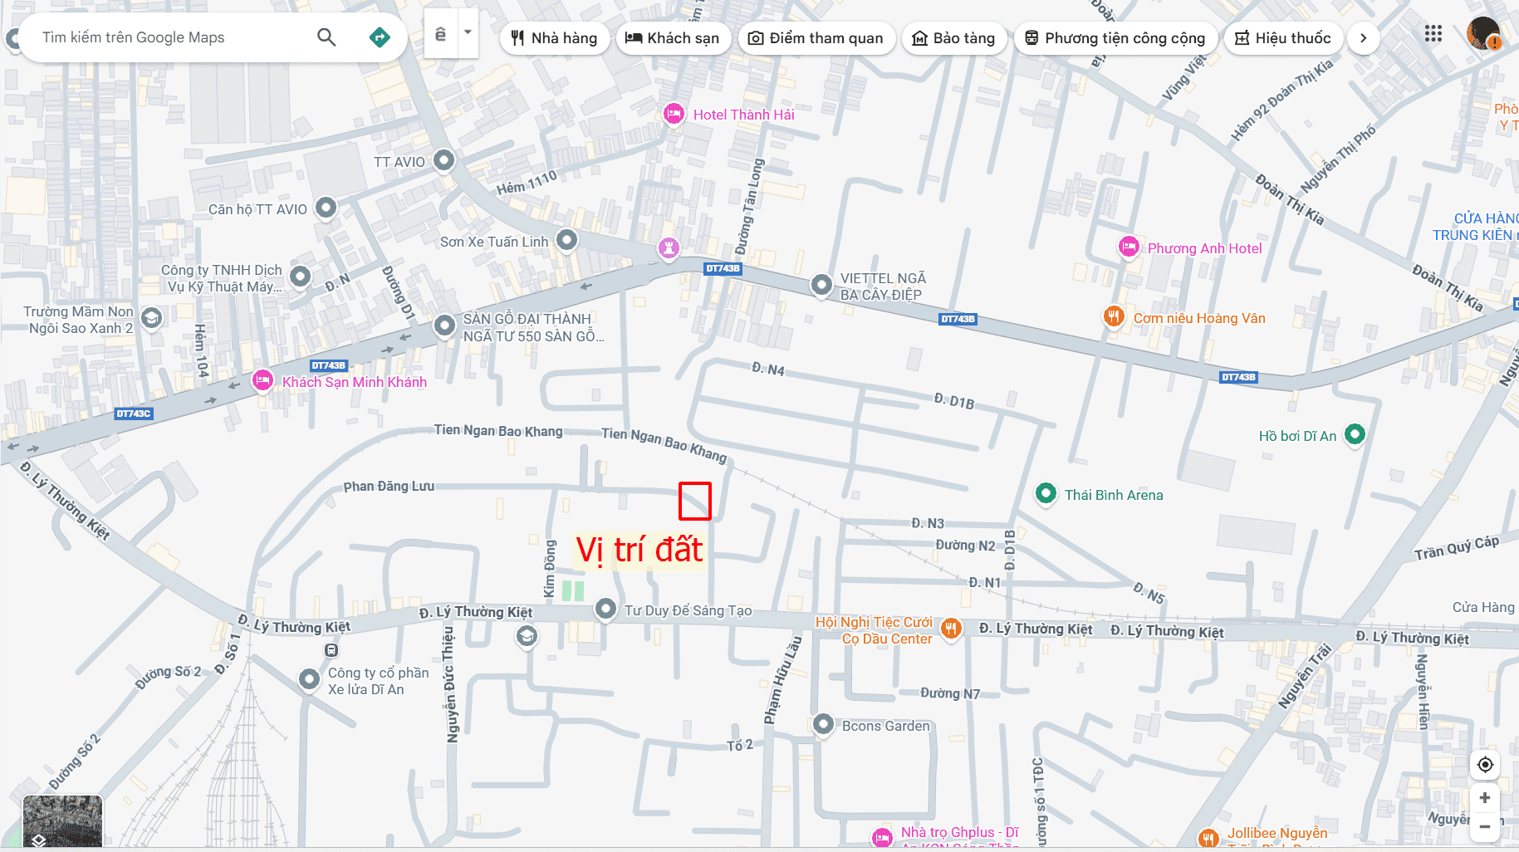1519x852 pixels.
Task: Zoom in using the plus control
Action: (x=1484, y=797)
